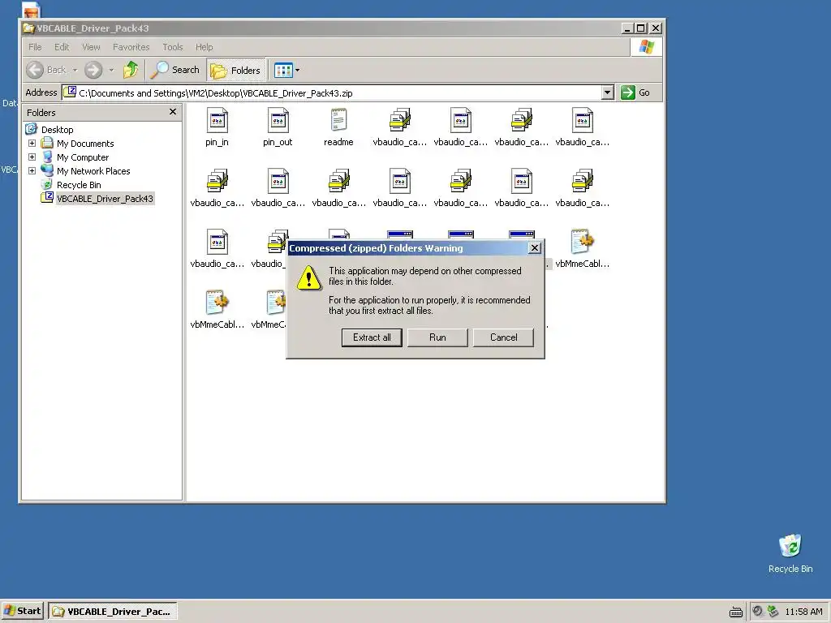The width and height of the screenshot is (831, 623).
Task: Click VBCABLE_Driver_Pac... taskbar button
Action: 112,612
